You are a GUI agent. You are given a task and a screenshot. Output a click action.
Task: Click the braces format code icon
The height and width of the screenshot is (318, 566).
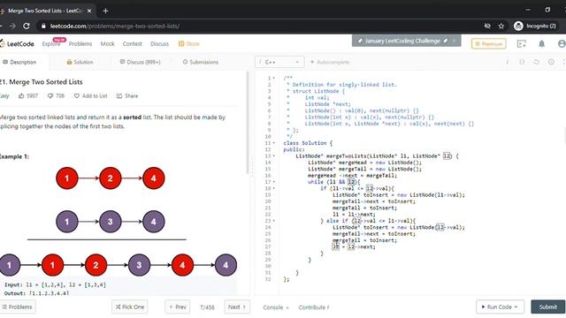(522, 62)
